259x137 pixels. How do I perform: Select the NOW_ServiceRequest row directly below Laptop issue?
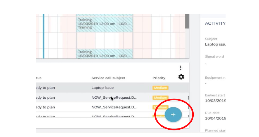(x=114, y=98)
